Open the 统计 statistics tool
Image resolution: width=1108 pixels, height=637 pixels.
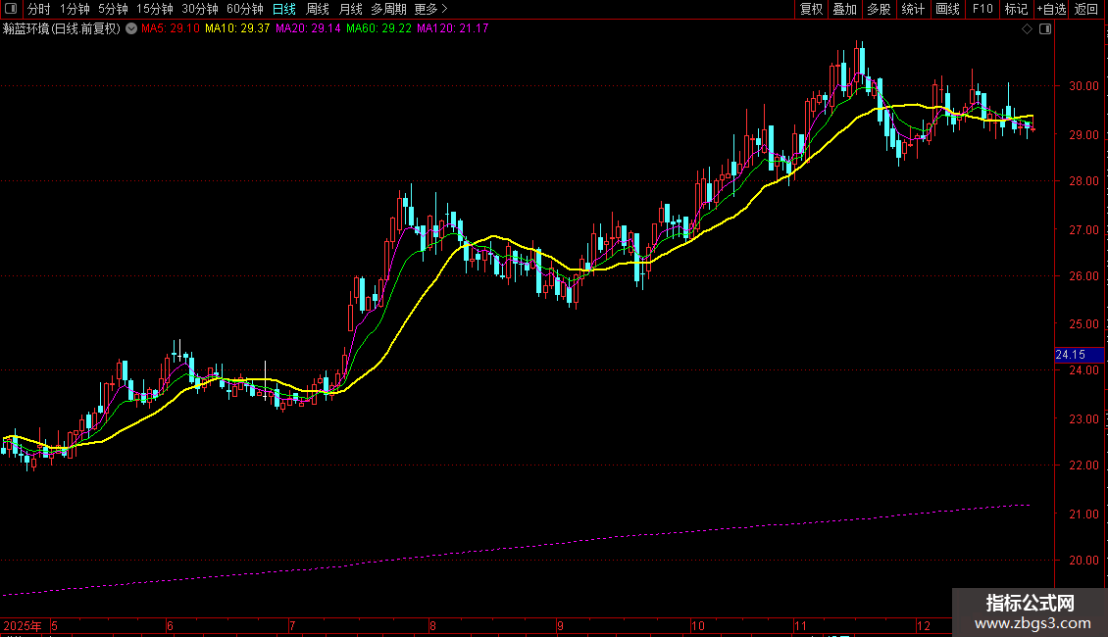point(913,9)
